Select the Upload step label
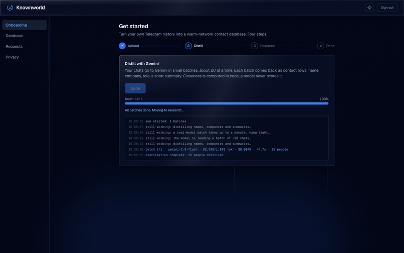Image resolution: width=404 pixels, height=253 pixels. click(133, 46)
